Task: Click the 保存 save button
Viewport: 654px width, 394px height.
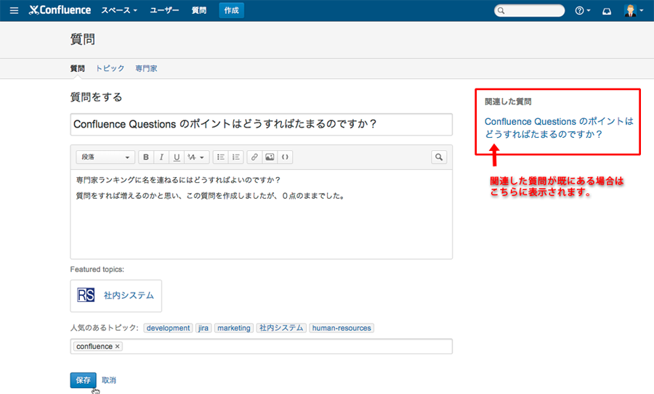Action: pyautogui.click(x=83, y=380)
